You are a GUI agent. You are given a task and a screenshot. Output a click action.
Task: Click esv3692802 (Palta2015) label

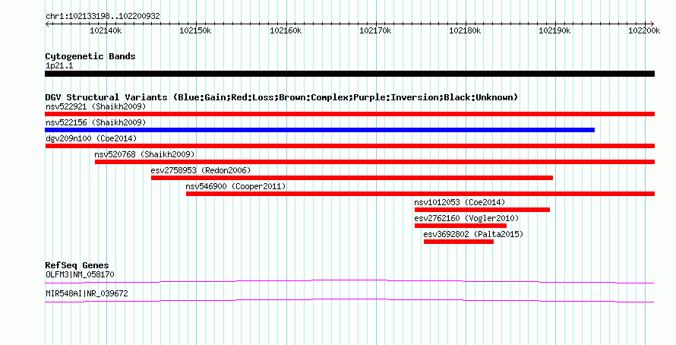pyautogui.click(x=473, y=234)
